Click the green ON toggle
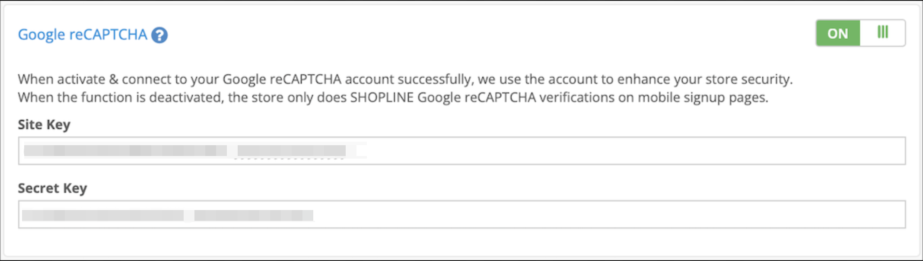The height and width of the screenshot is (261, 923). click(x=837, y=32)
